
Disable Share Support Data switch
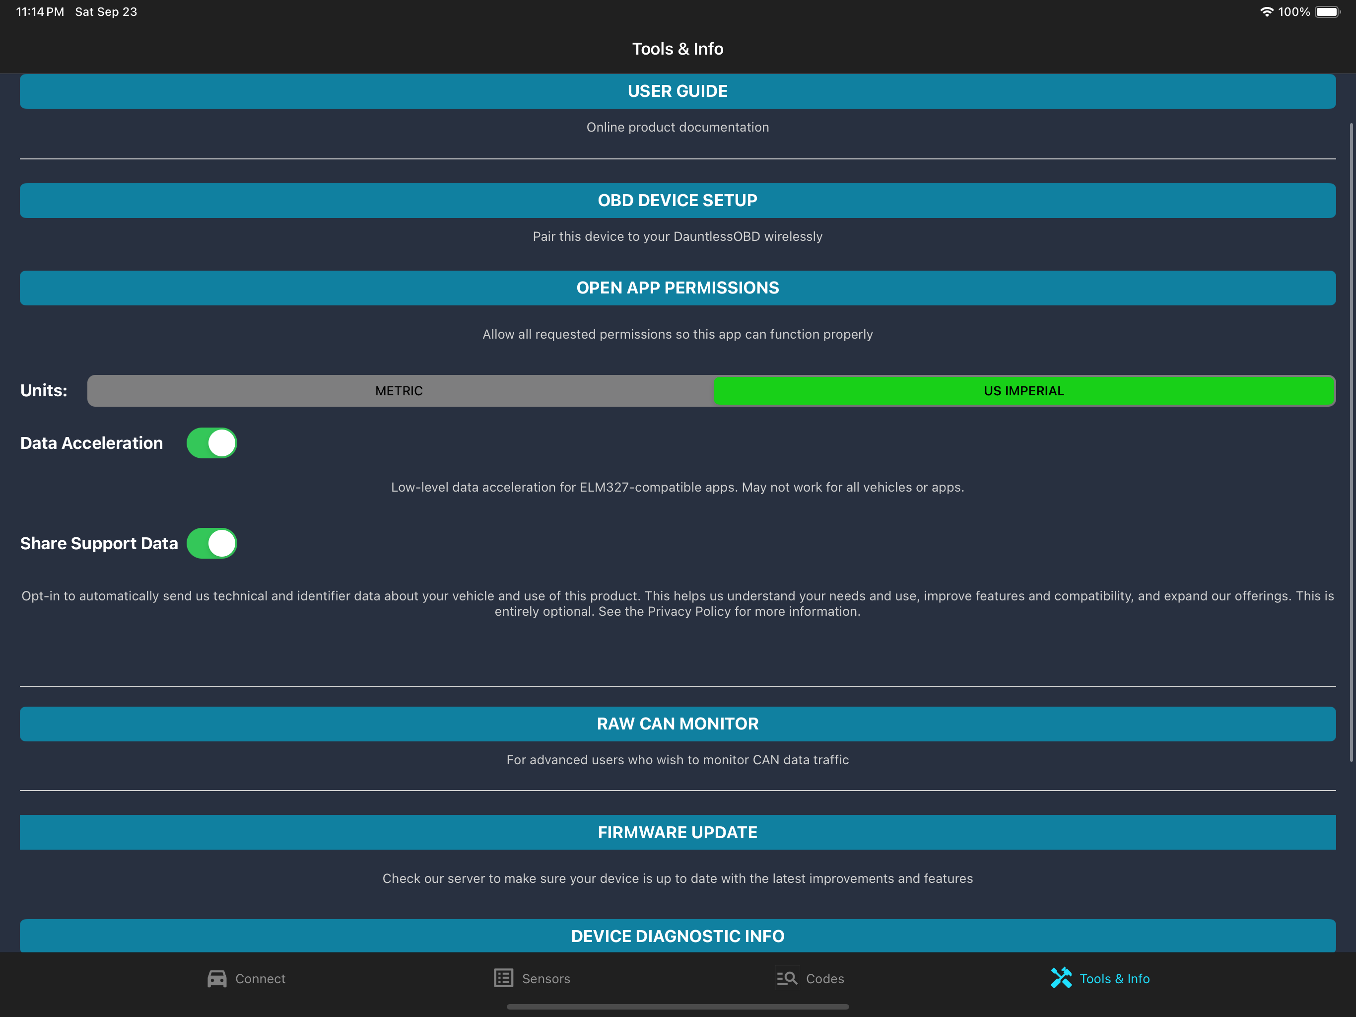(x=211, y=543)
